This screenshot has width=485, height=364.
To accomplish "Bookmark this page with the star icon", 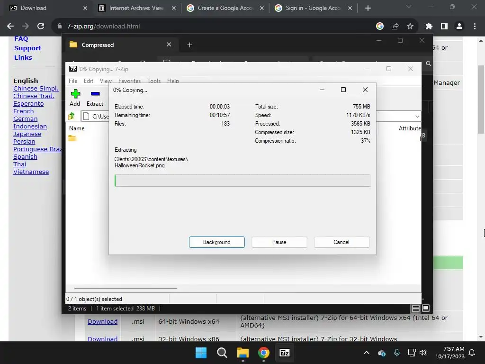I will pyautogui.click(x=410, y=27).
